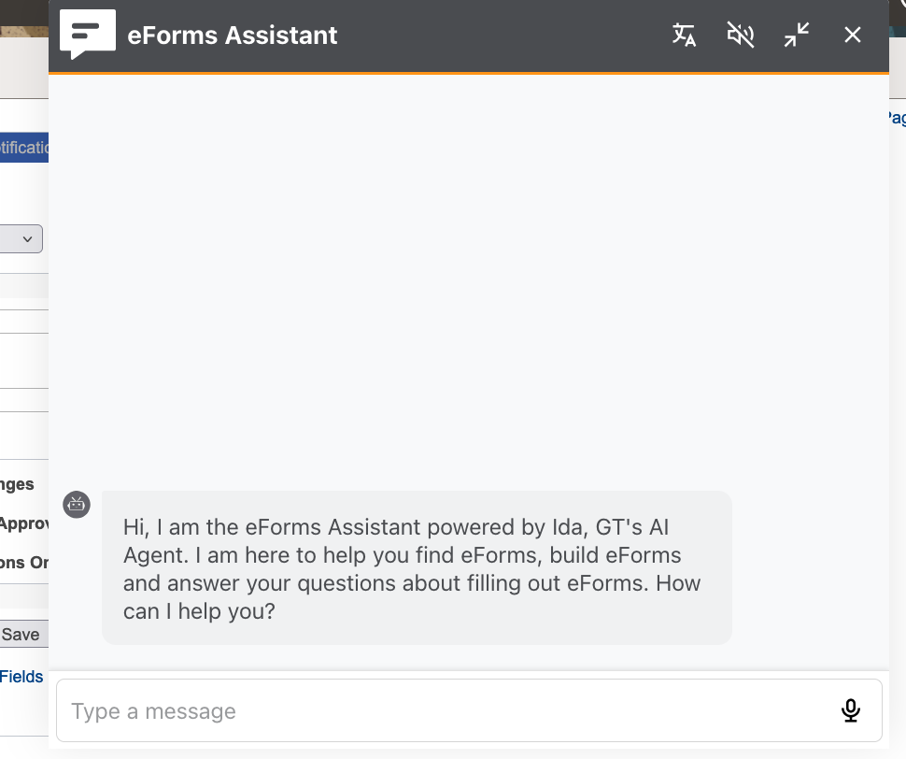This screenshot has height=759, width=906.
Task: Open the Fields link at bottom left
Action: point(21,677)
